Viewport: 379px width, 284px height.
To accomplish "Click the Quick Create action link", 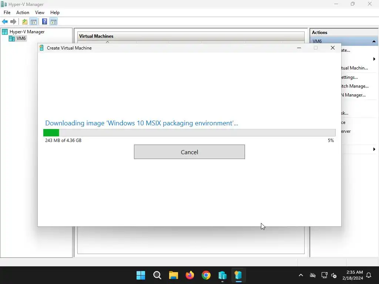I will click(x=346, y=50).
